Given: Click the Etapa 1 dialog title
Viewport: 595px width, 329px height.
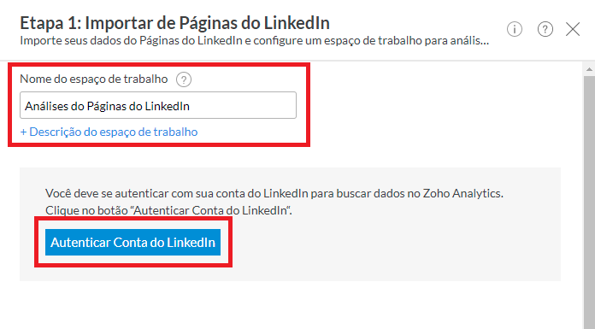Looking at the screenshot, I should click(174, 23).
